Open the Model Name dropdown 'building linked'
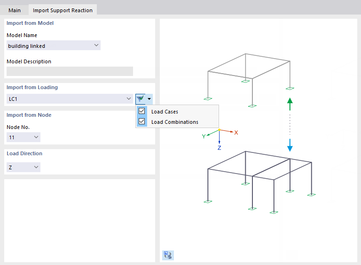This screenshot has height=265, width=361. [x=54, y=45]
